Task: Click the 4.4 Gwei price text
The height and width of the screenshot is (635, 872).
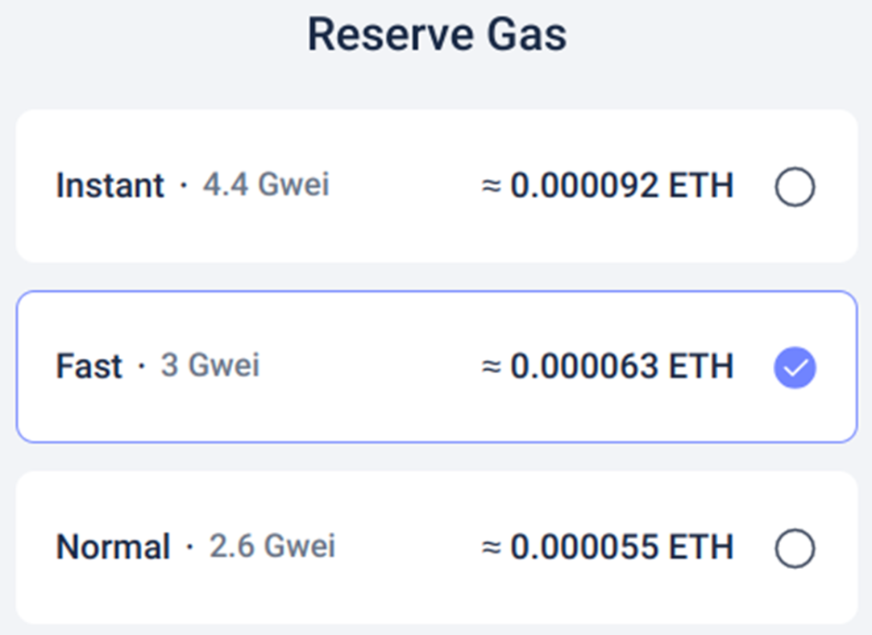Action: (266, 186)
